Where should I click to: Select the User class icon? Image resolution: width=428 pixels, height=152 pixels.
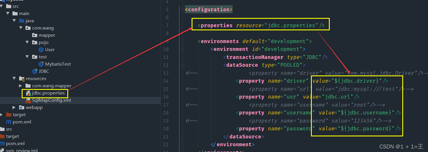(41, 50)
